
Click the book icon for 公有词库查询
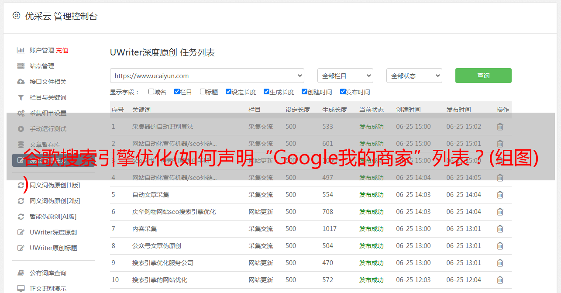pos(21,273)
